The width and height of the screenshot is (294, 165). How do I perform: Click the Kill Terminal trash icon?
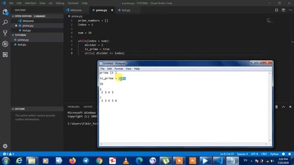click(277, 107)
